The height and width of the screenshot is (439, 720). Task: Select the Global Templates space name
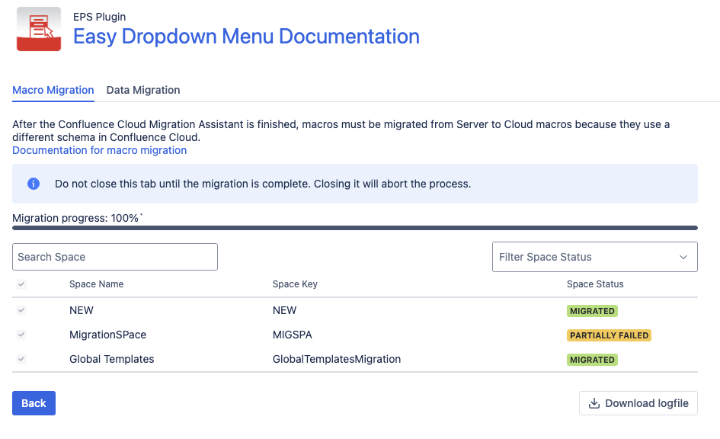111,359
